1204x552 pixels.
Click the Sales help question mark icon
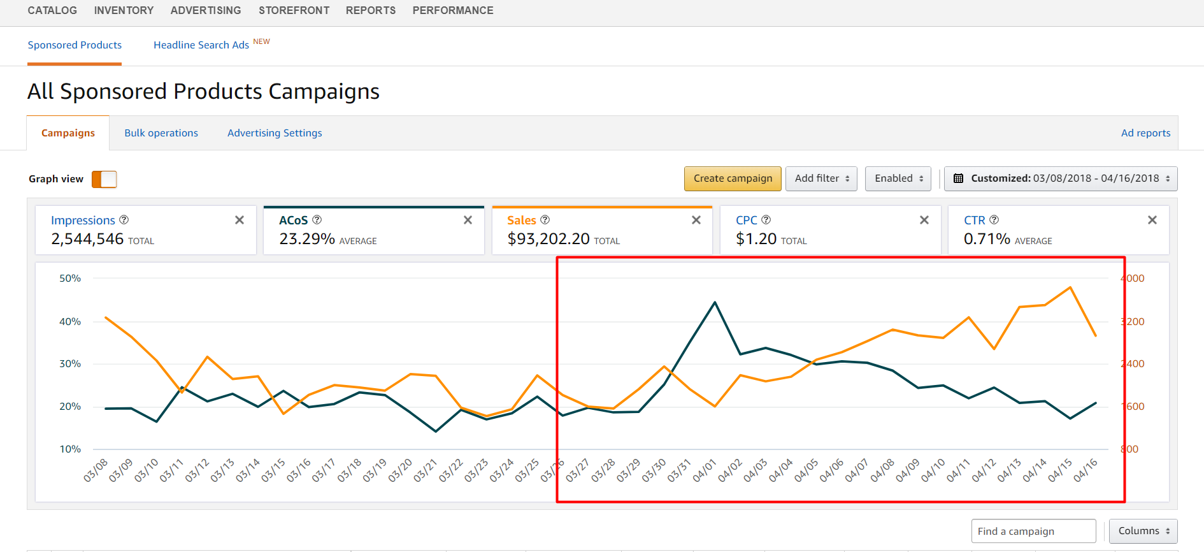tap(545, 220)
